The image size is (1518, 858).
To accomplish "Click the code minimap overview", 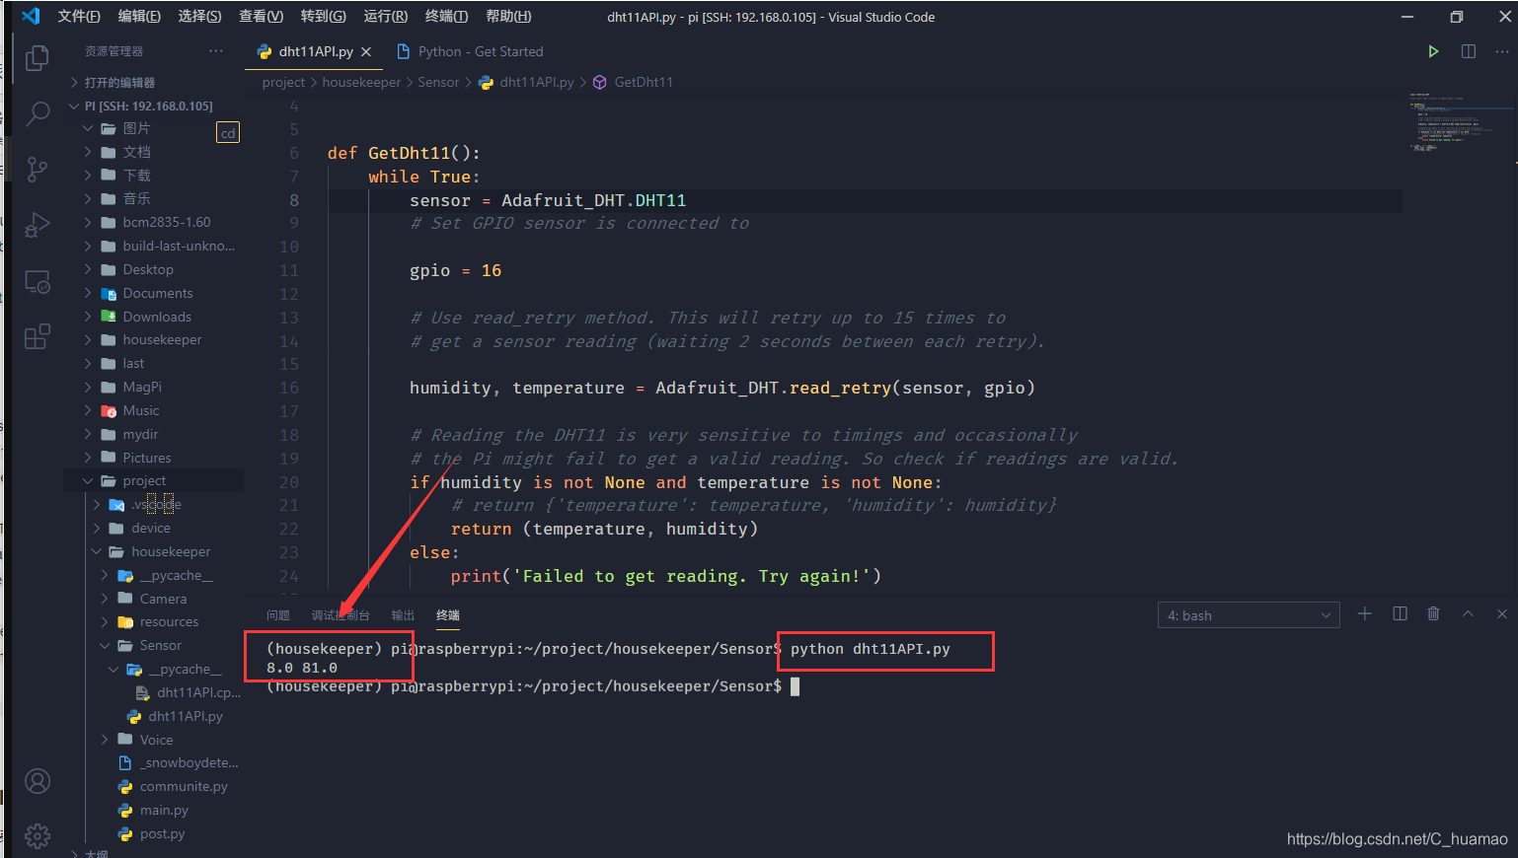I will click(1462, 122).
